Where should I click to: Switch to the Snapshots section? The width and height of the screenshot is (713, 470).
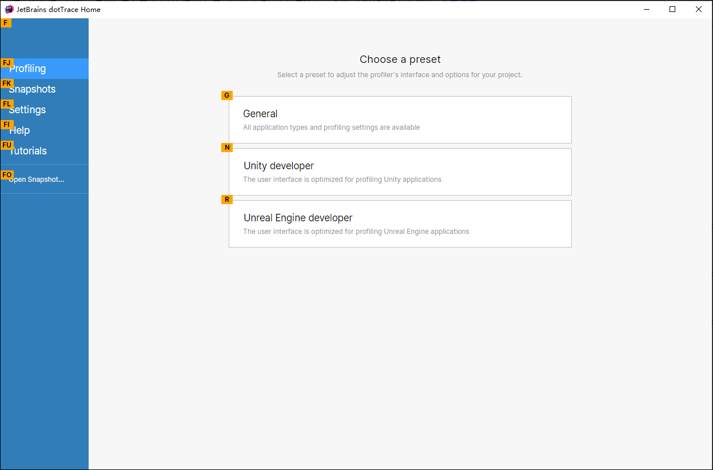pyautogui.click(x=33, y=89)
